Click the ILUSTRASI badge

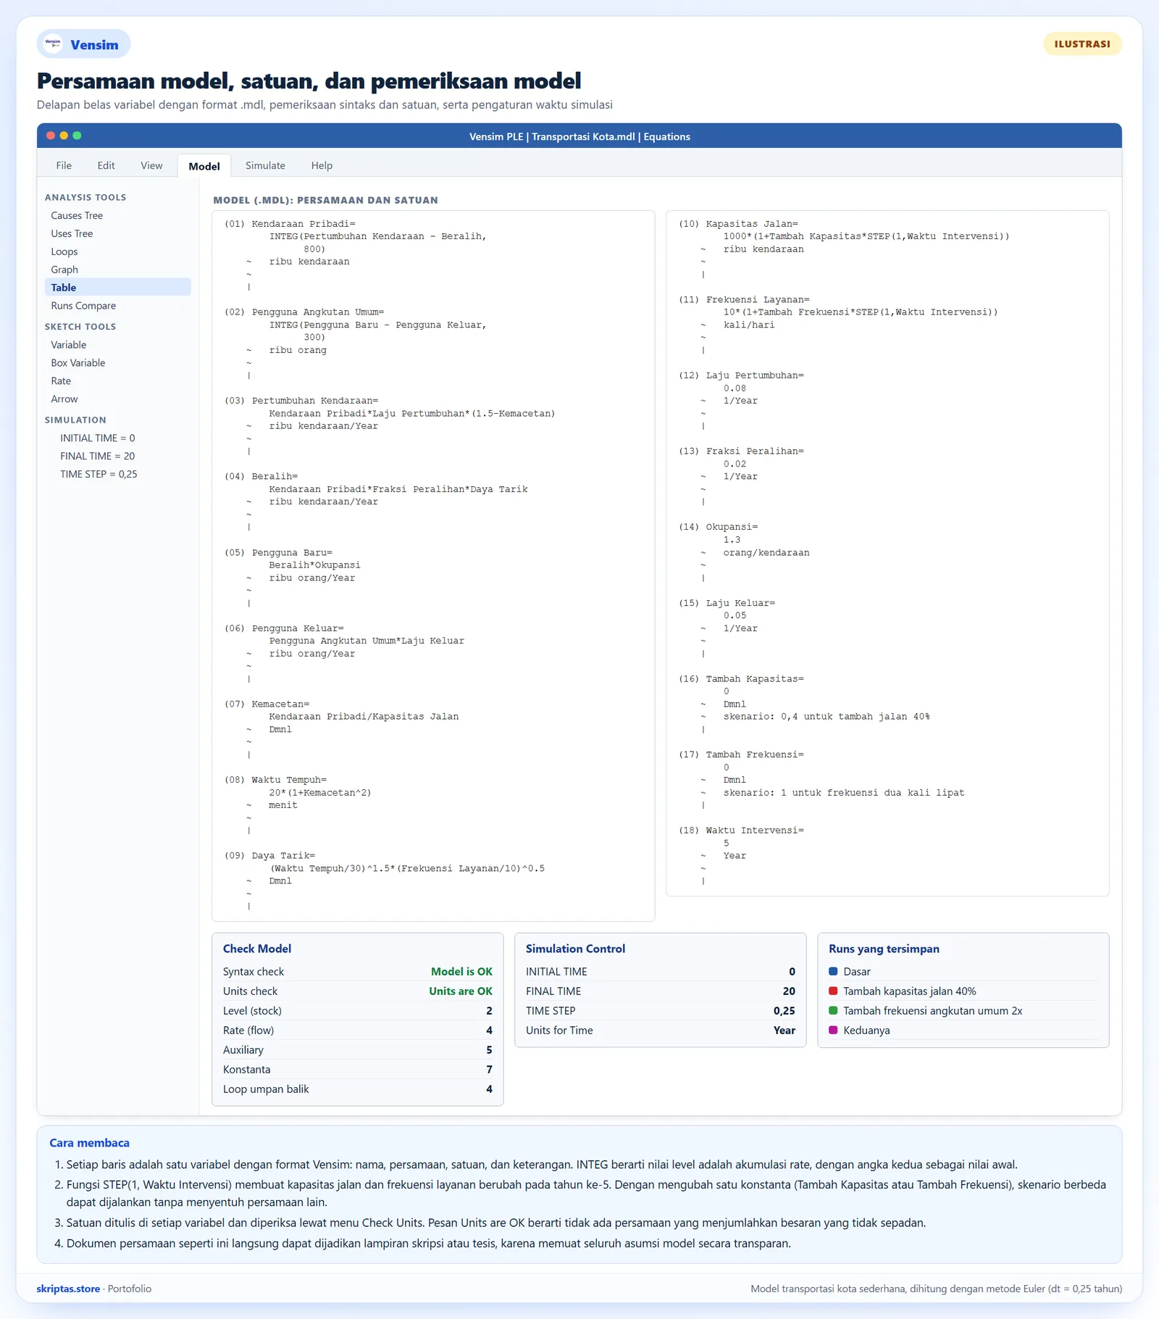(1082, 43)
